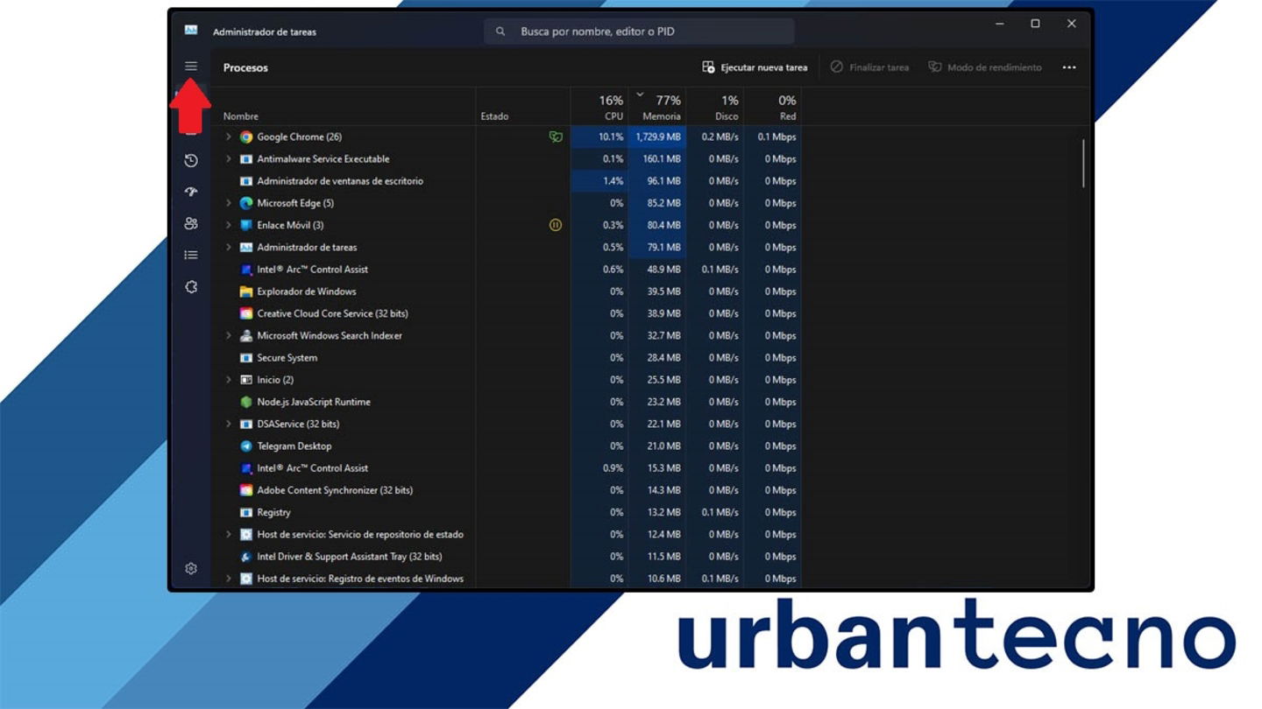1262x709 pixels.
Task: Open the Startup apps page in sidebar
Action: [191, 193]
